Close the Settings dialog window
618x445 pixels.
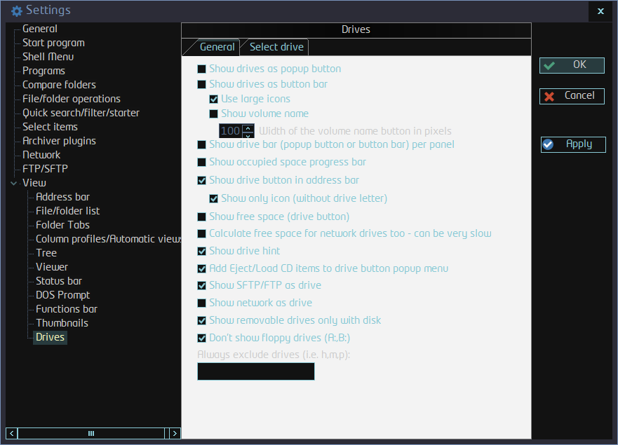(x=600, y=11)
